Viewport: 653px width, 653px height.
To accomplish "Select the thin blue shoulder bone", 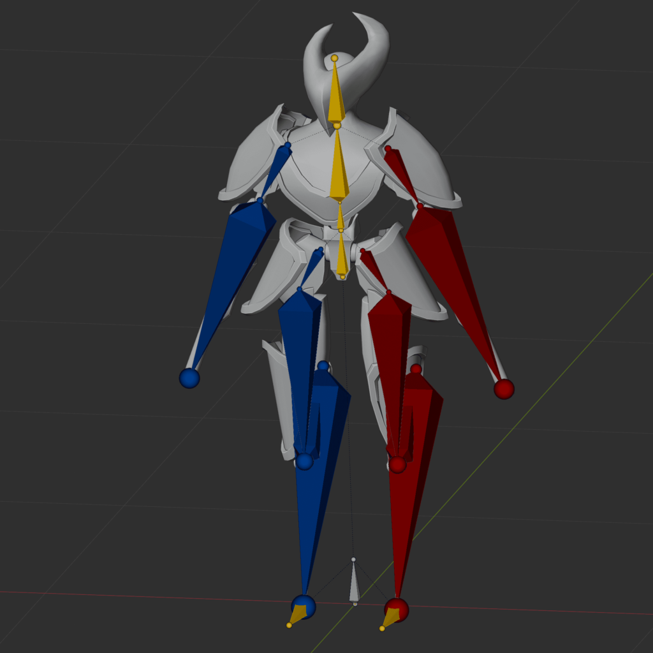I will click(275, 172).
